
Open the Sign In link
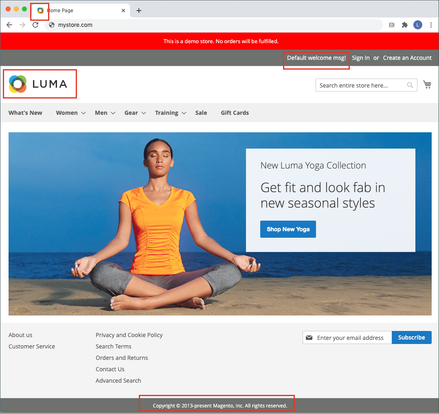click(360, 58)
